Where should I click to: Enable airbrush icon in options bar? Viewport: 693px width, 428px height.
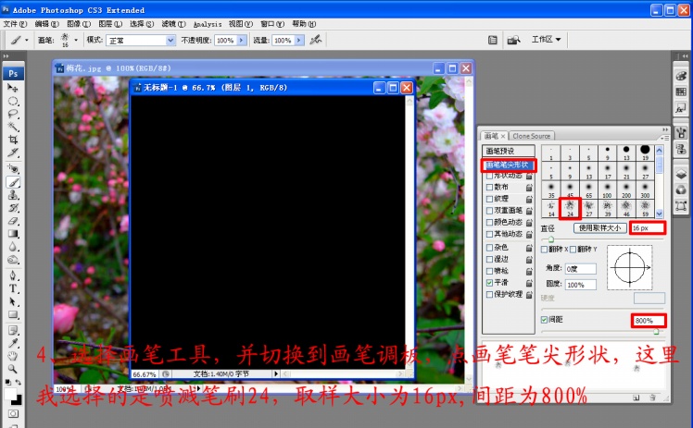[315, 40]
